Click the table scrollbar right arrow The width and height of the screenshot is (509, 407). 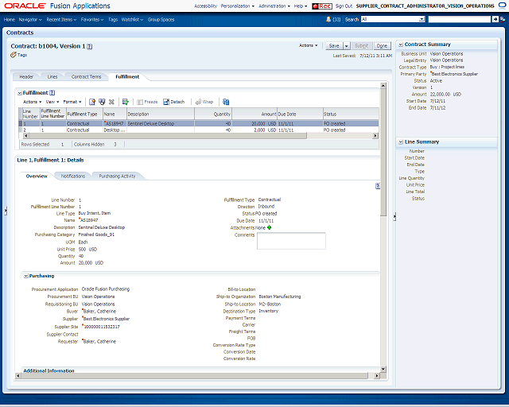(375, 136)
